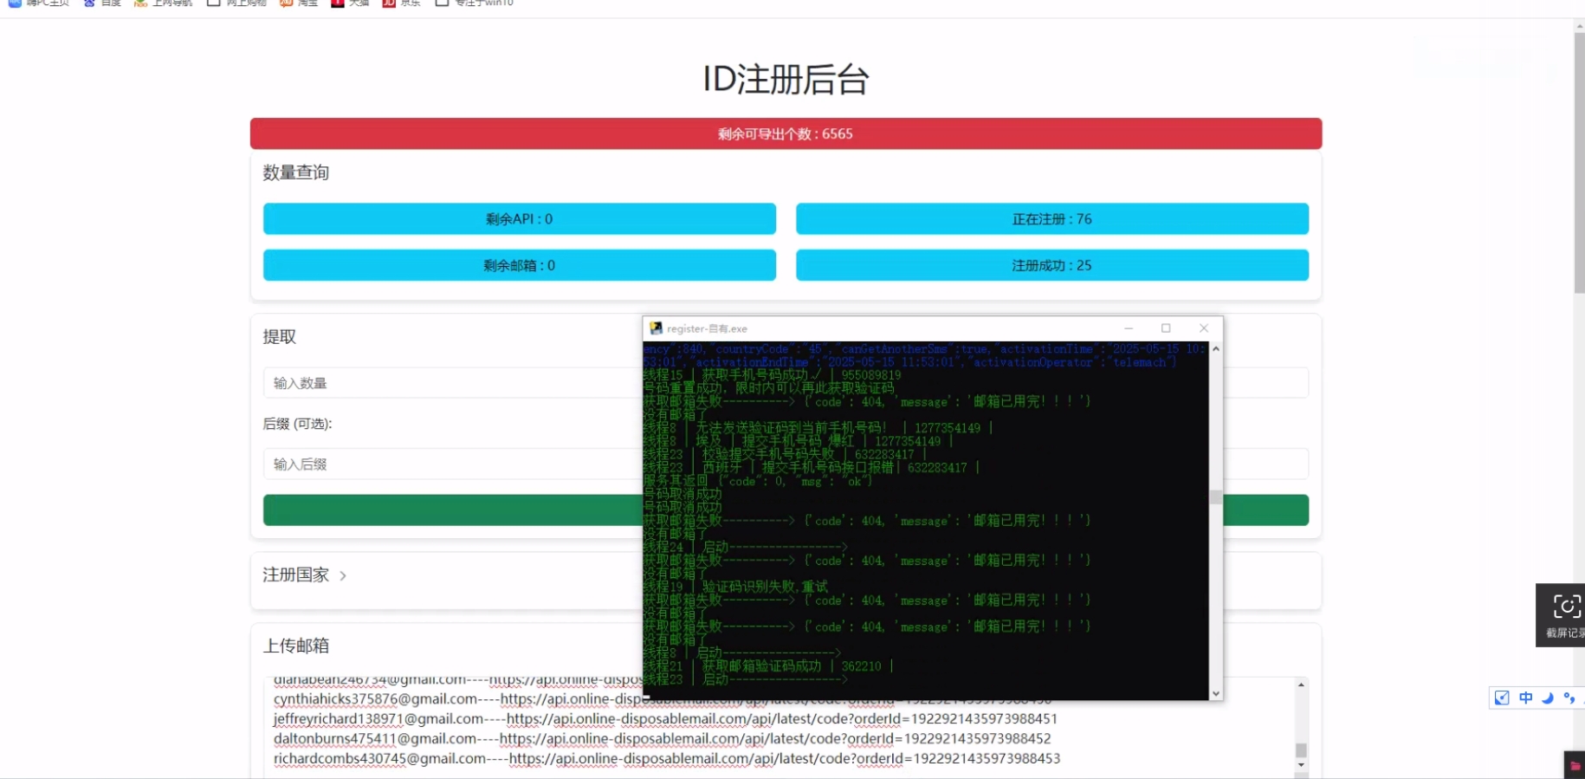Maximize the register exe console window

(1166, 328)
